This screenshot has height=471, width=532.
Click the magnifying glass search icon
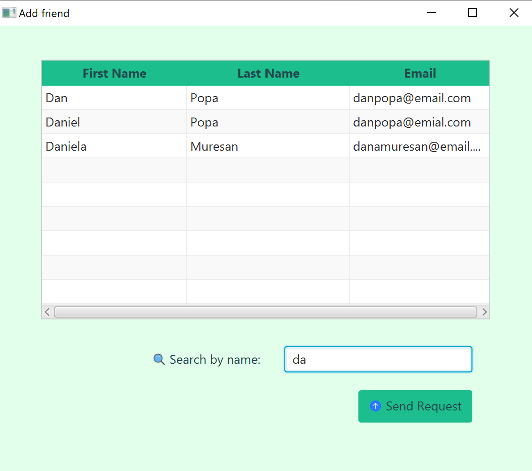(x=159, y=359)
